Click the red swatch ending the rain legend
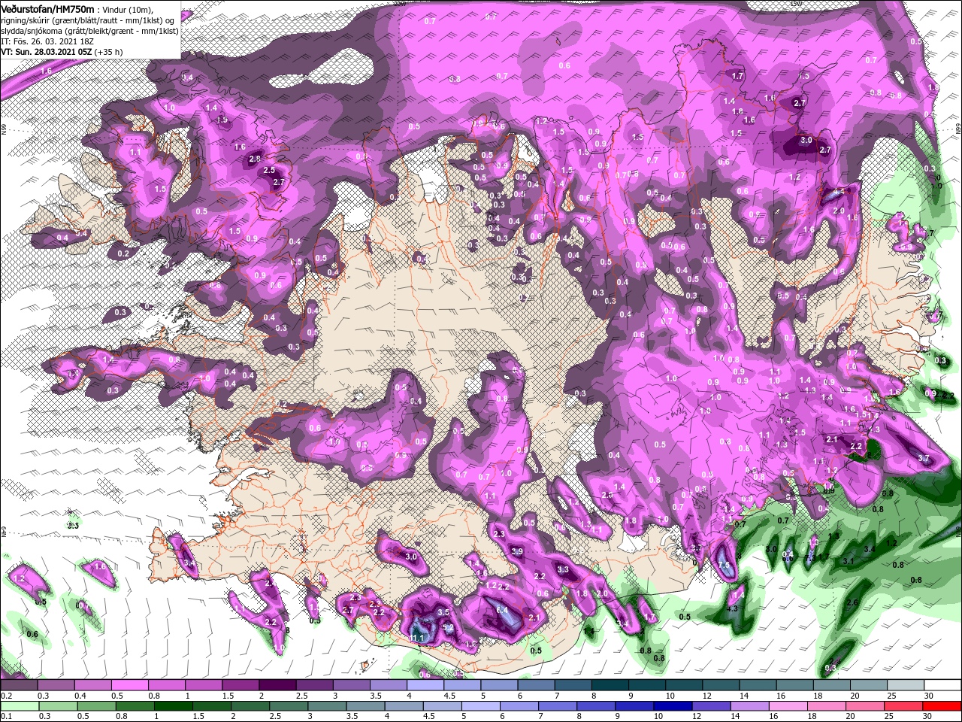The width and height of the screenshot is (962, 722). [x=941, y=705]
